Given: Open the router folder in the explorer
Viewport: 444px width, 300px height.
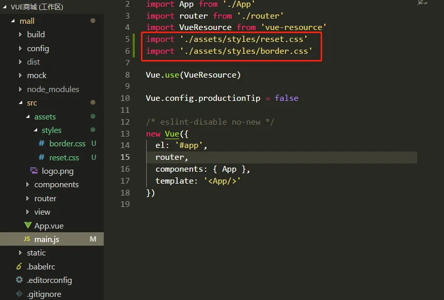Looking at the screenshot, I should (45, 199).
